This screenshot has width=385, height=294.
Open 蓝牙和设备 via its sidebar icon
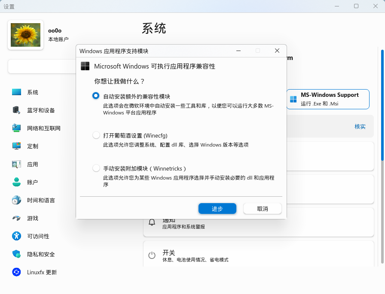(x=16, y=110)
